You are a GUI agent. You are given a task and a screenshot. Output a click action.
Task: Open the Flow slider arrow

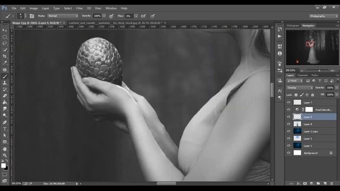click(136, 16)
